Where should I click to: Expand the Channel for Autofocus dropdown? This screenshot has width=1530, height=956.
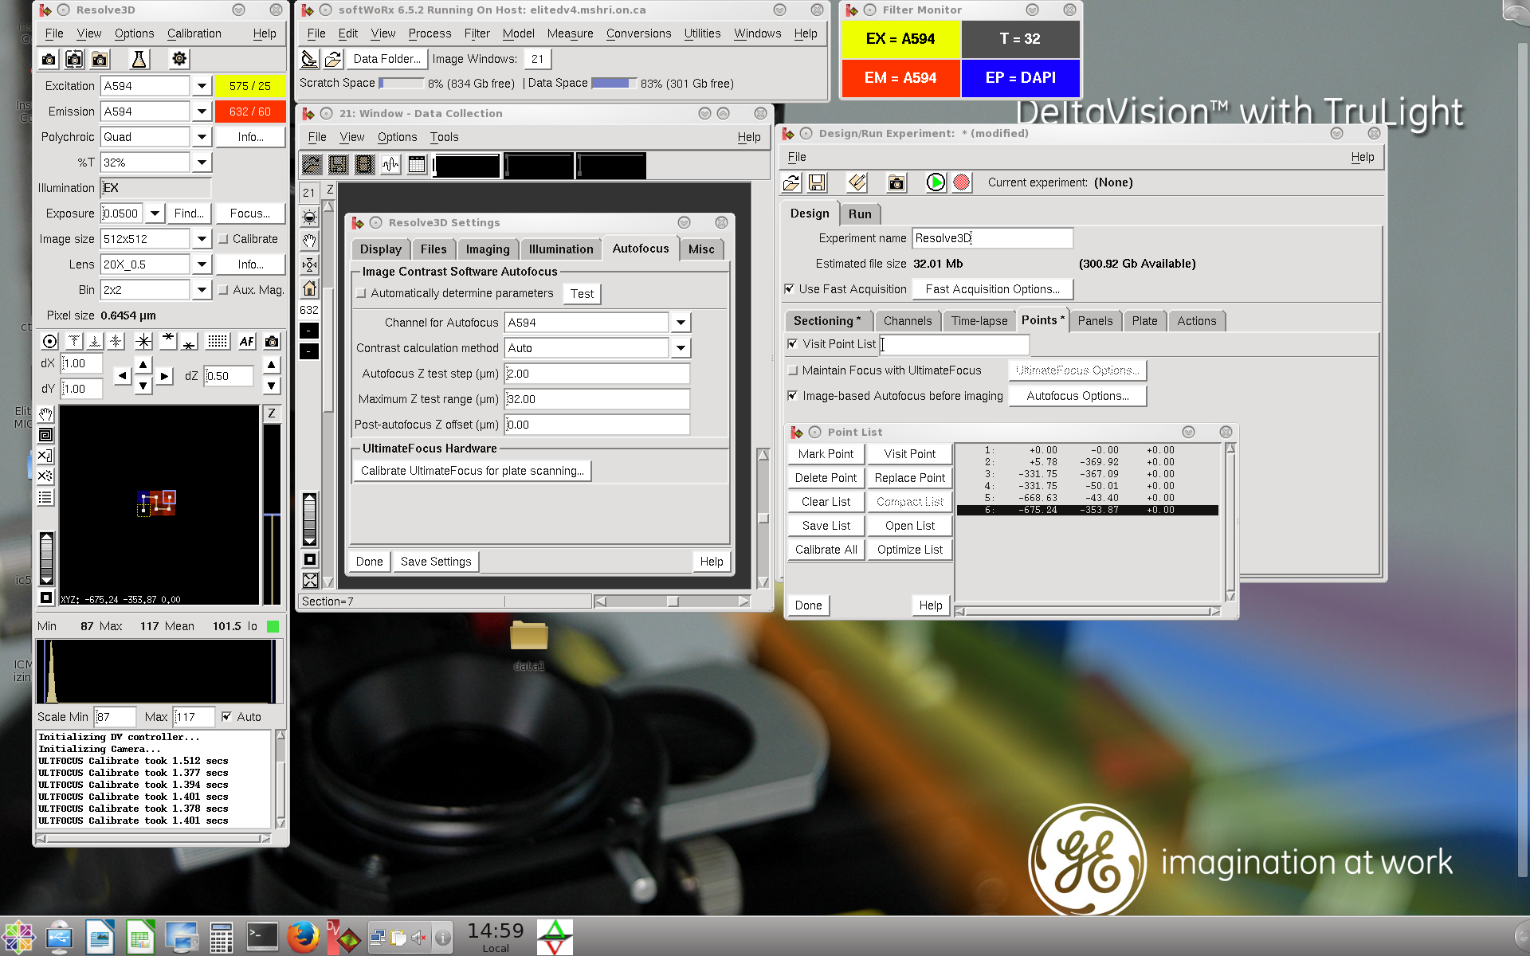680,323
